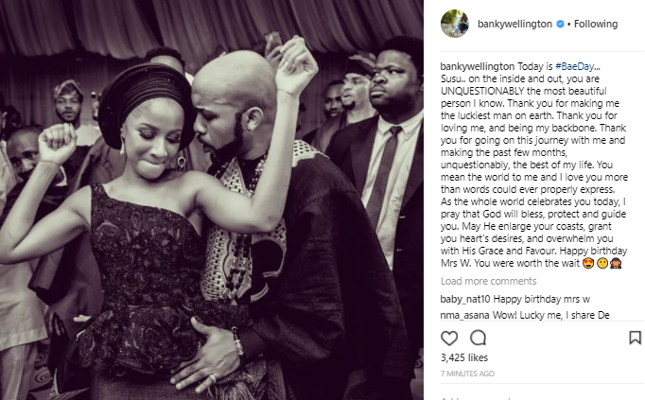Viewport: 645px width, 400px height.
Task: Visit nma_asana commenter profile
Action: pyautogui.click(x=464, y=315)
